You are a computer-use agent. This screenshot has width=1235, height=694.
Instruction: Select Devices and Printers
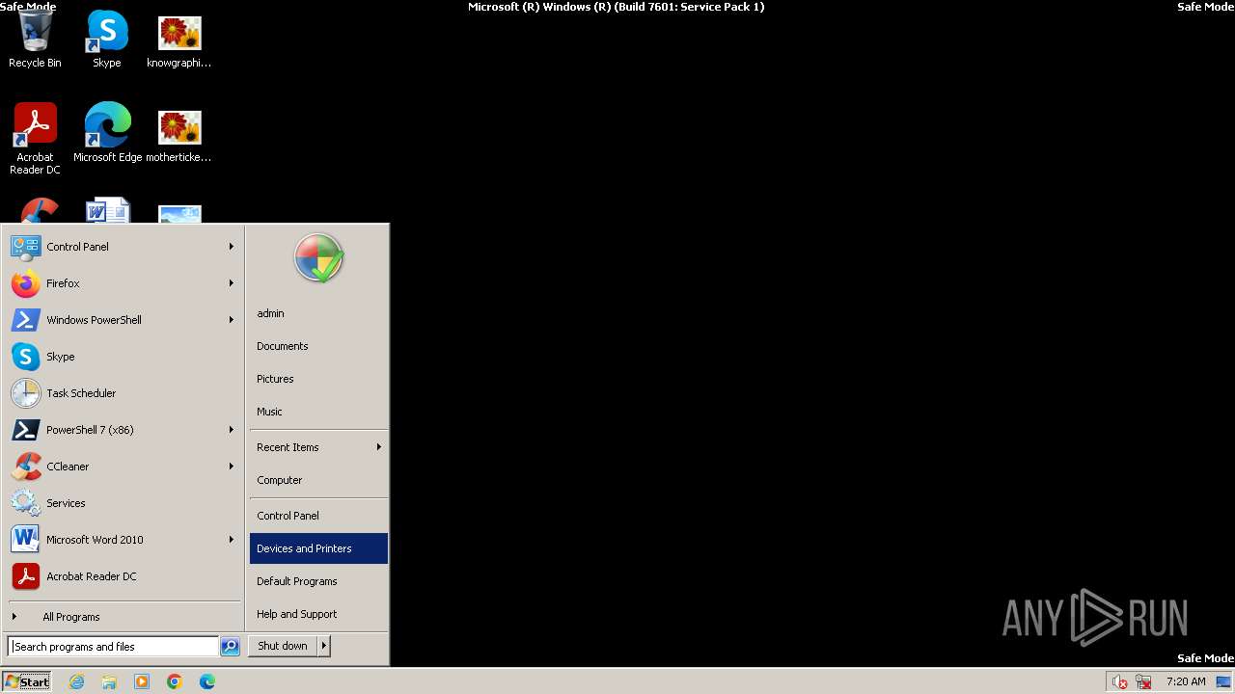[318, 548]
